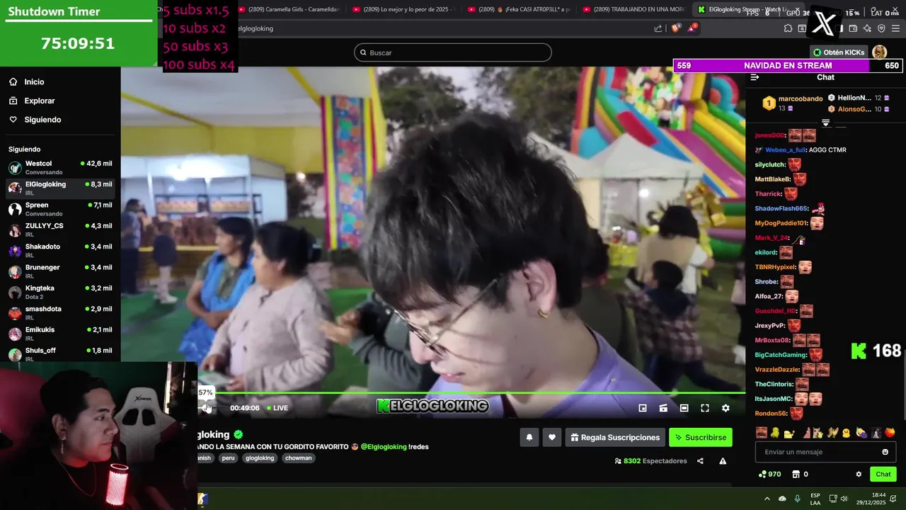
Task: Share the stream with share icon
Action: pyautogui.click(x=700, y=461)
